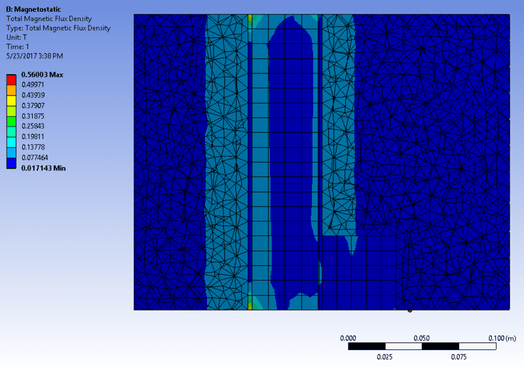
Task: Select the orange legend color band
Action: [11, 89]
